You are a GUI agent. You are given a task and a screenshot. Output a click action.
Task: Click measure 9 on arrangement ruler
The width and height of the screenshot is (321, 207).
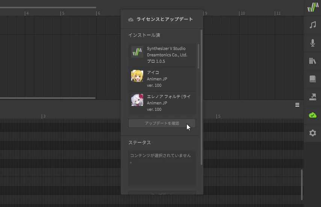[206, 13]
